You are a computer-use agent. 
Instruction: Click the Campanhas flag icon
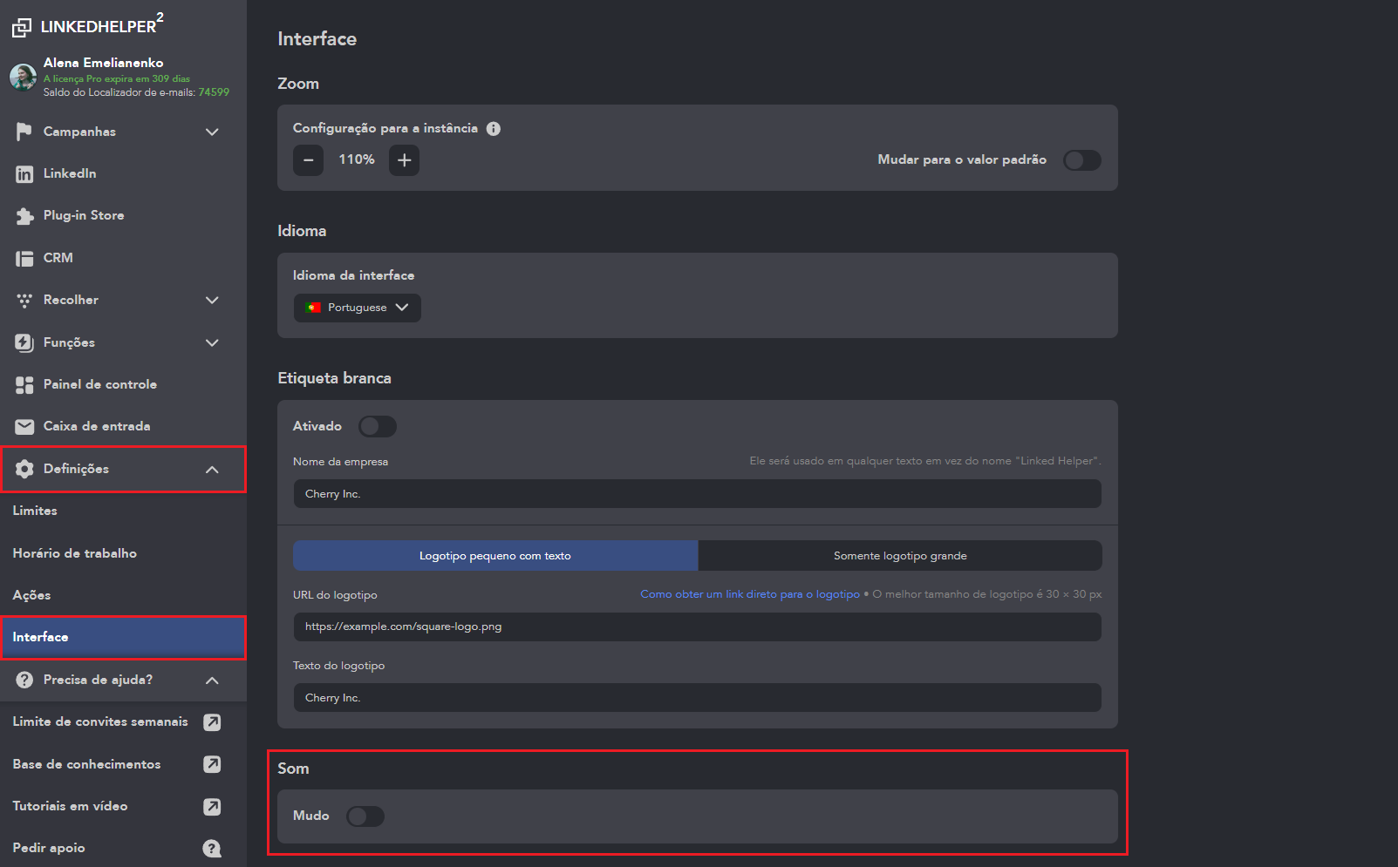24,132
